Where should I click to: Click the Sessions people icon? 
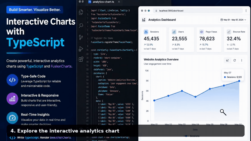(146, 32)
